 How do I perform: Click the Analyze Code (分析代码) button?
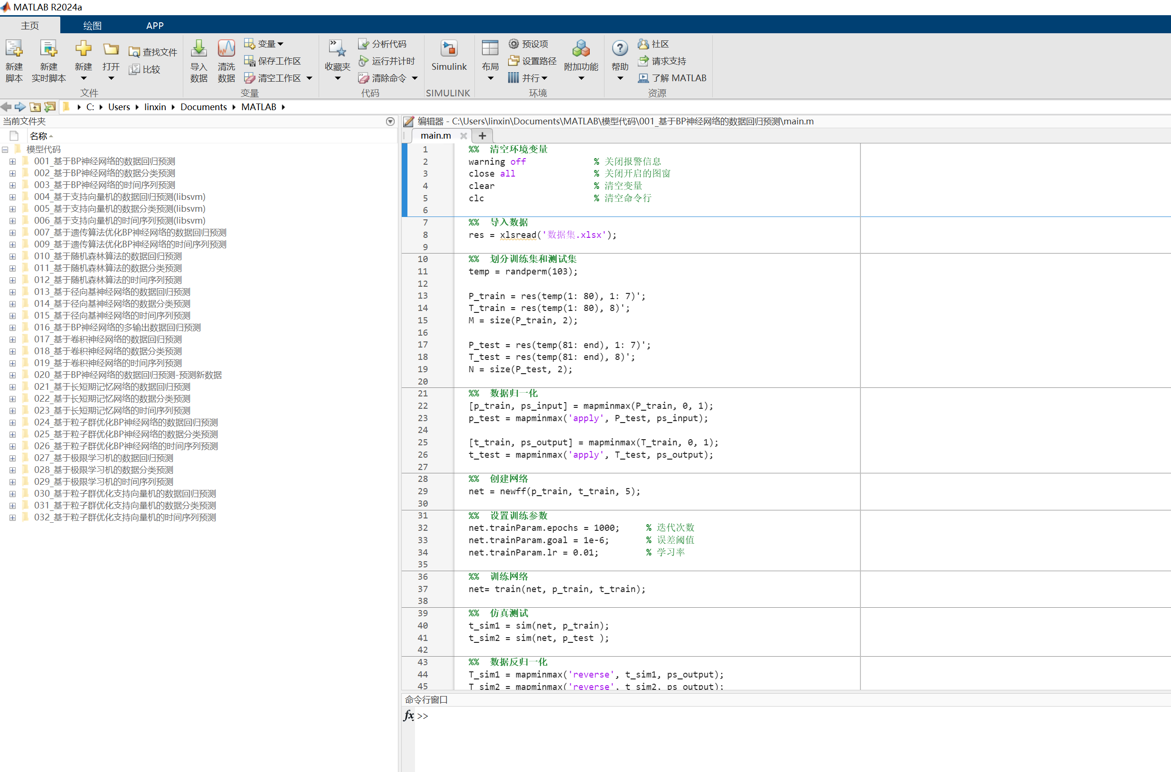click(382, 44)
